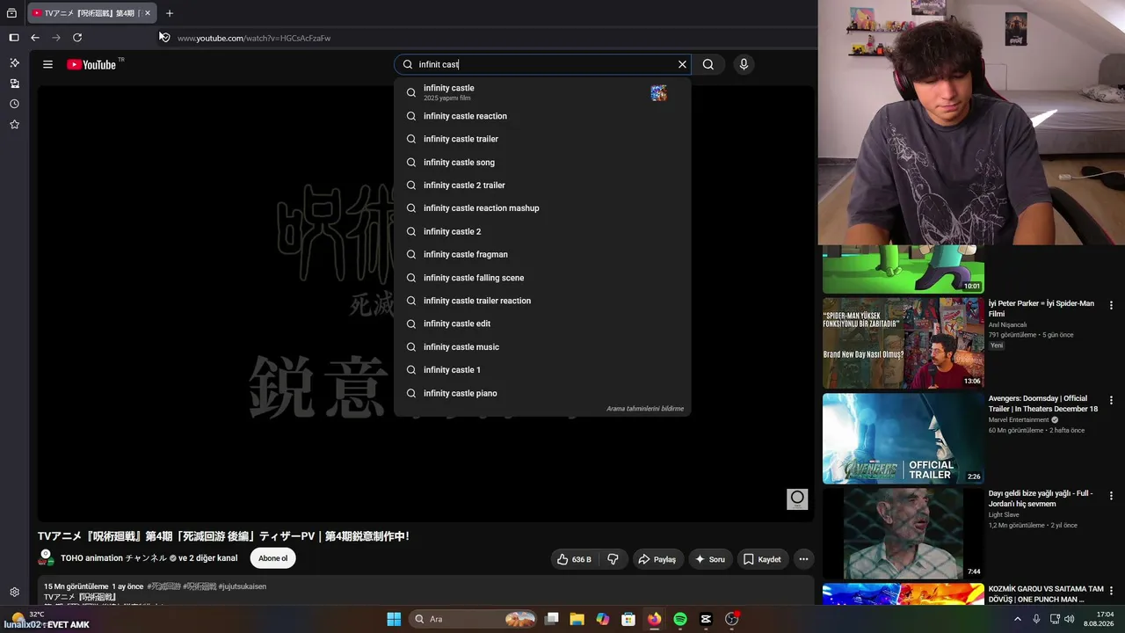Image resolution: width=1125 pixels, height=633 pixels.
Task: Select the "infinity castle trailer" suggestion
Action: click(542, 139)
